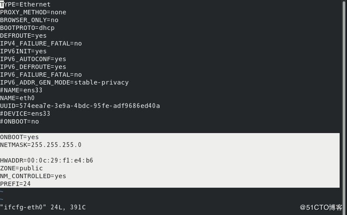Click the highlighted ONBOOT=yes line
This screenshot has width=347, height=215.
[20, 137]
